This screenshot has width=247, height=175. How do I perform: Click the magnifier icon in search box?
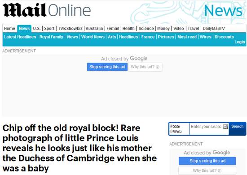tap(225, 127)
